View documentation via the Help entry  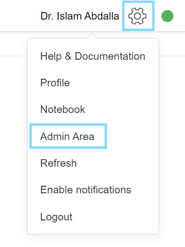93,56
